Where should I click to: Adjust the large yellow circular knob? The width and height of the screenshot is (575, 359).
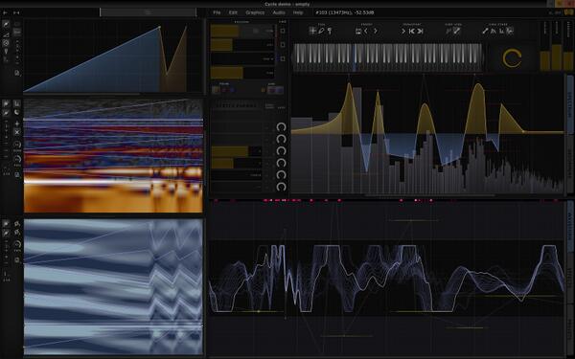pyautogui.click(x=512, y=58)
